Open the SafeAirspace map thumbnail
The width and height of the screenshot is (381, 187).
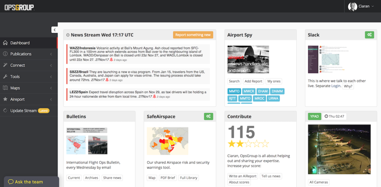click(167, 141)
